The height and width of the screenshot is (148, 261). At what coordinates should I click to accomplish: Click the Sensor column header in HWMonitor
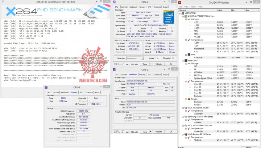tap(197, 10)
